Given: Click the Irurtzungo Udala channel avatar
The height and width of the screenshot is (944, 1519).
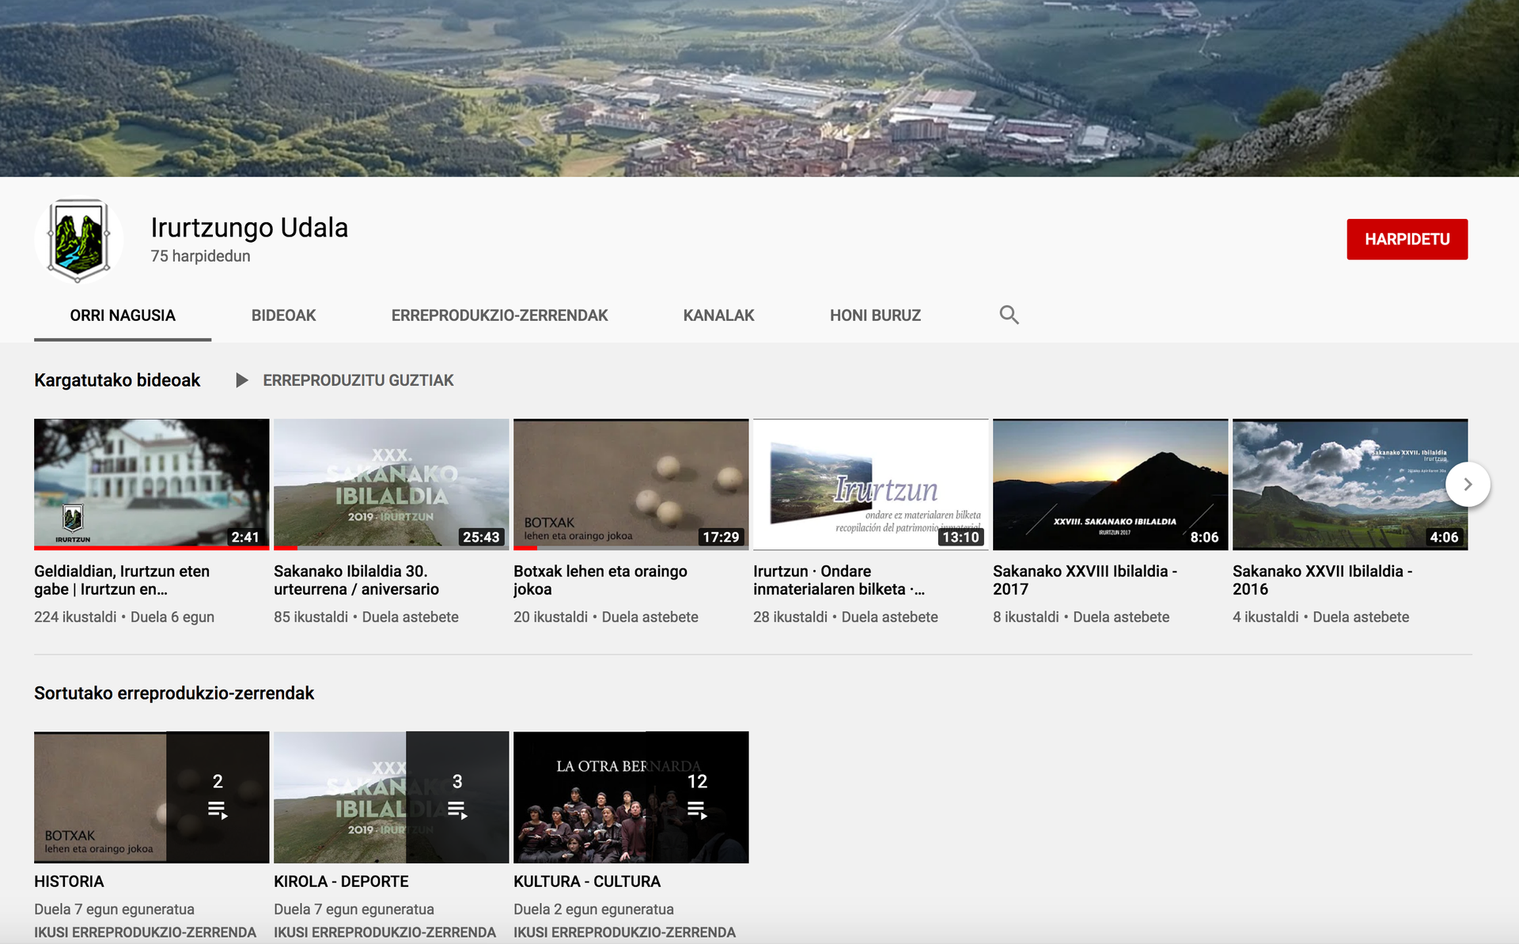Looking at the screenshot, I should tap(78, 240).
